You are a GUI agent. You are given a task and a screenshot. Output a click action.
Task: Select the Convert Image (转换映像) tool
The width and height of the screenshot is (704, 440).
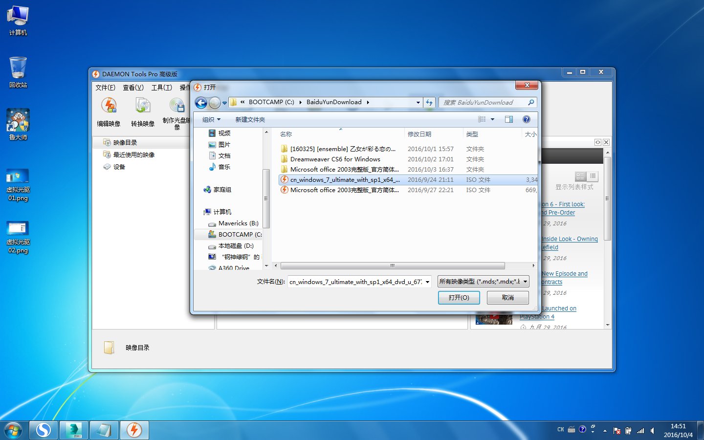142,111
